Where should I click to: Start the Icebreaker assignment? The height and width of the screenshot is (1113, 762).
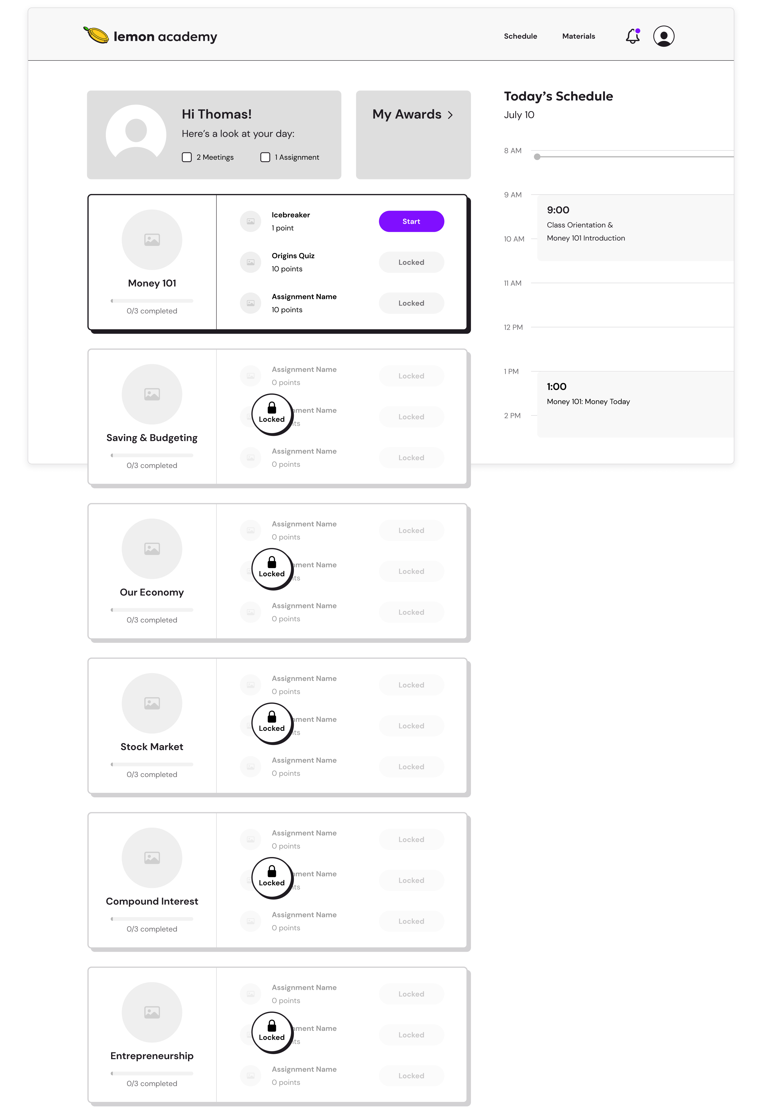tap(411, 221)
